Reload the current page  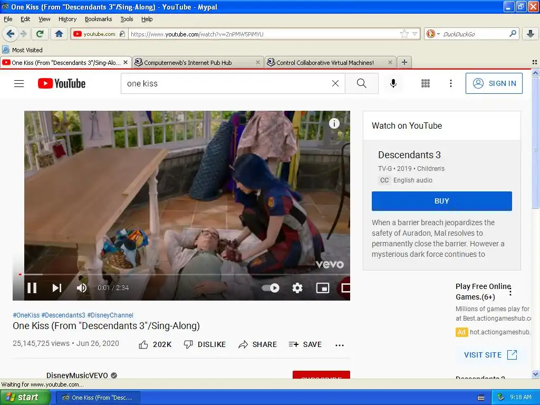click(x=40, y=34)
